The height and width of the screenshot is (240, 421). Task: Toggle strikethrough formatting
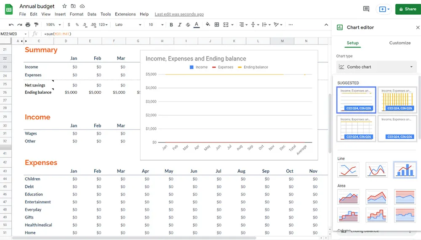pos(188,25)
